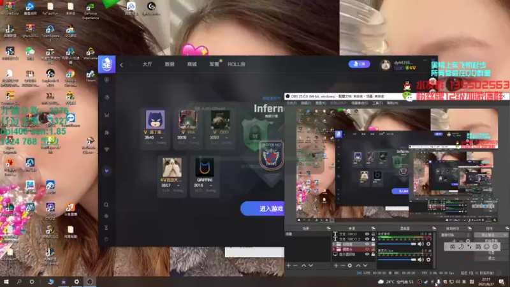The height and width of the screenshot is (287, 510).
Task: Open the dy44359 user profile avatar
Action: coord(386,65)
